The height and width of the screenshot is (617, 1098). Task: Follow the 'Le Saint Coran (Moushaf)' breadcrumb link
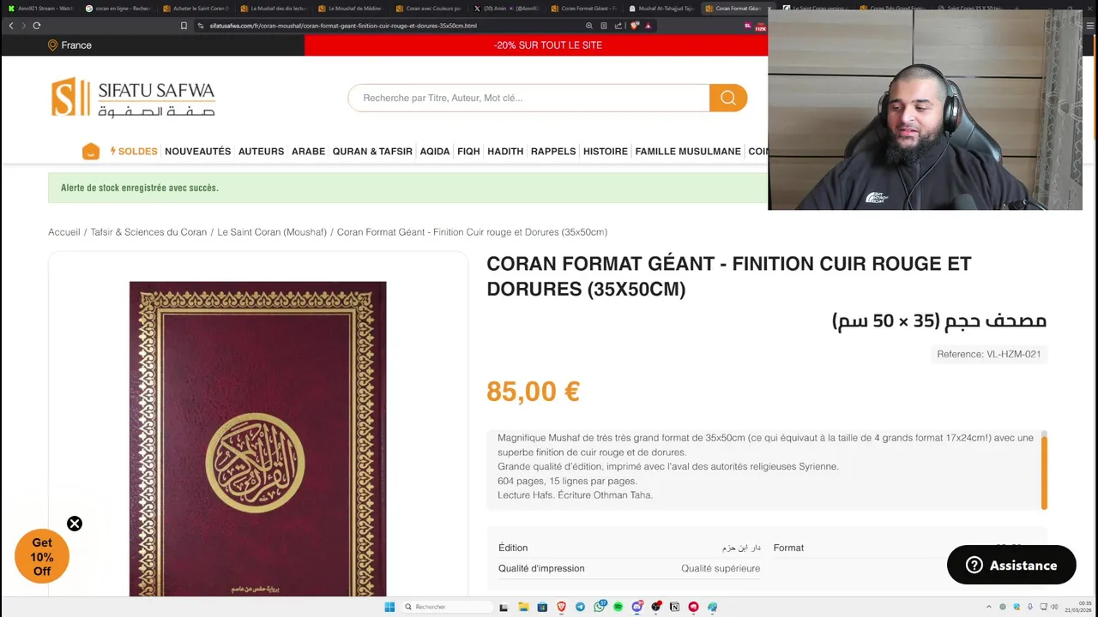point(272,232)
